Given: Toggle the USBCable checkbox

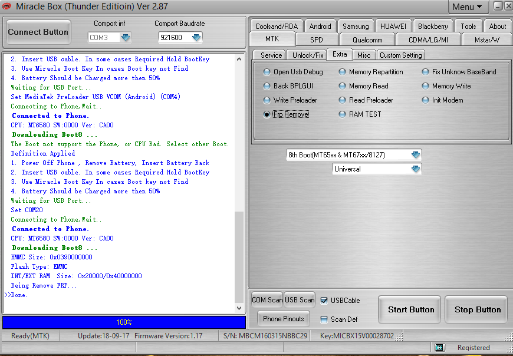Looking at the screenshot, I should click(x=324, y=301).
